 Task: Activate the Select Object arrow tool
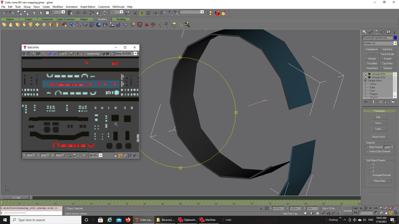[34, 12]
